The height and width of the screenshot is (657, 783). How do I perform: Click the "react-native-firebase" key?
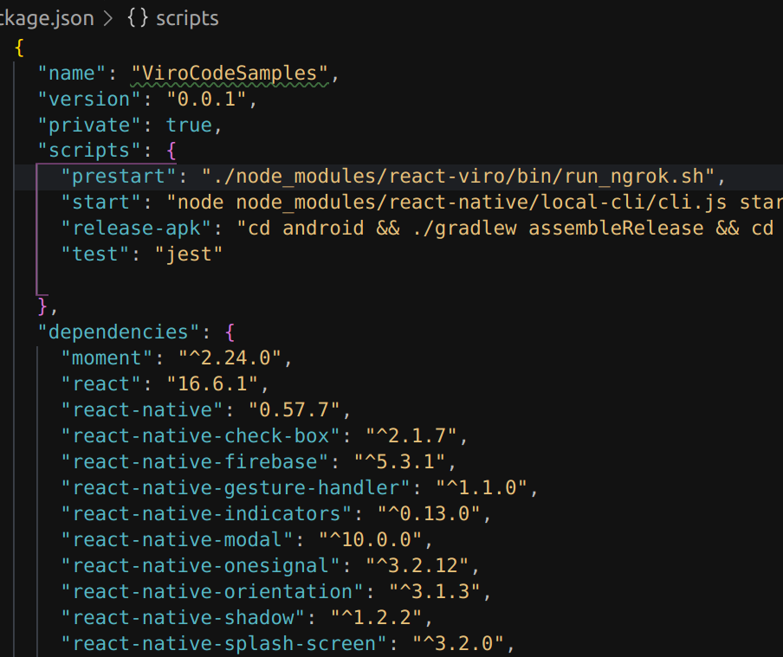tap(194, 461)
